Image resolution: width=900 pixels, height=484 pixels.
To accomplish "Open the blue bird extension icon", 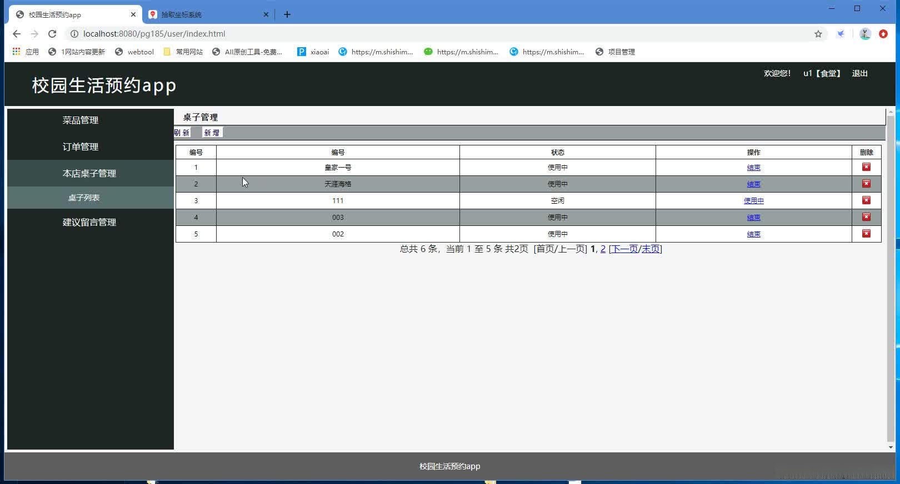I will click(x=841, y=34).
